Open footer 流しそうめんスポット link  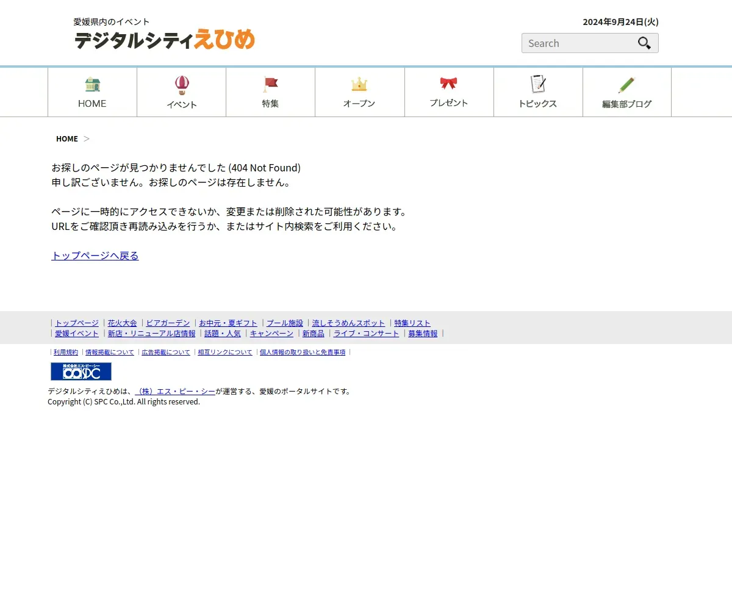[x=349, y=323]
